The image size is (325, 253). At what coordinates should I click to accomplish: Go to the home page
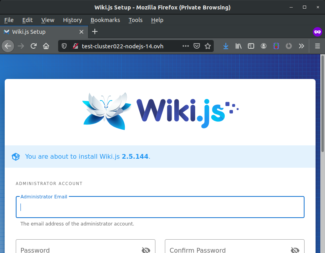pos(46,46)
